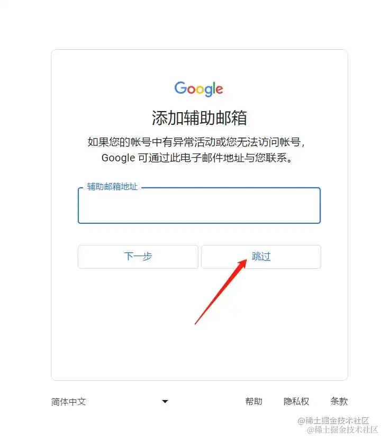The height and width of the screenshot is (437, 381).
Task: Click the first line of description text
Action: click(x=196, y=142)
